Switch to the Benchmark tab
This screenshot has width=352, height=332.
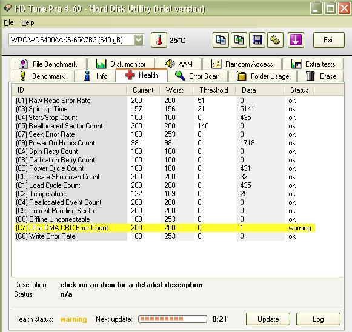pos(42,76)
